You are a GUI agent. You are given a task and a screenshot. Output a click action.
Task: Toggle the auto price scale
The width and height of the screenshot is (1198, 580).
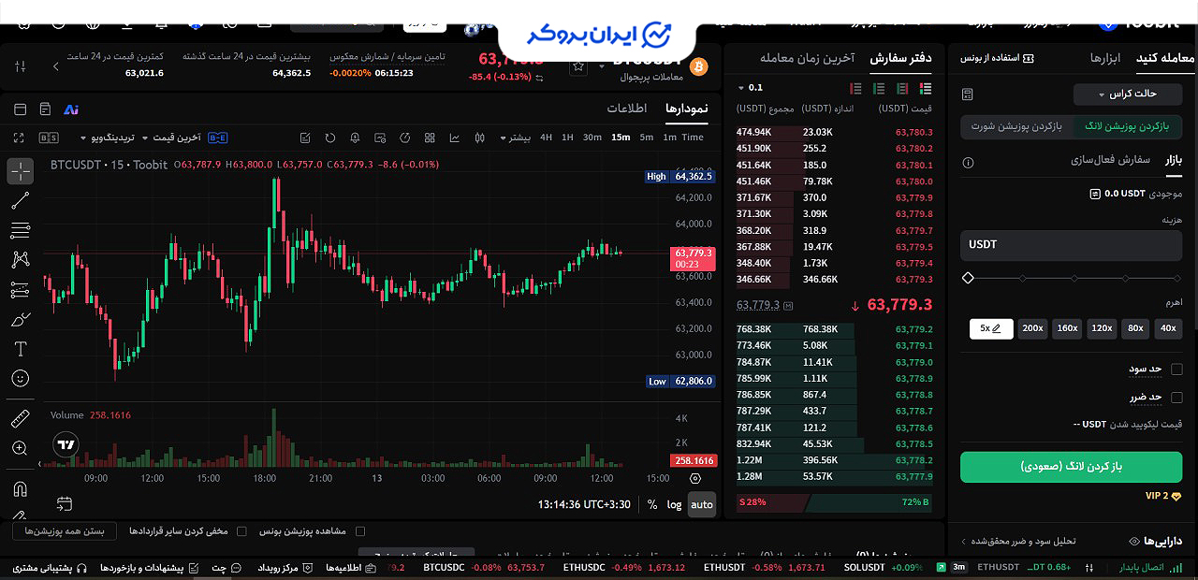coord(701,504)
